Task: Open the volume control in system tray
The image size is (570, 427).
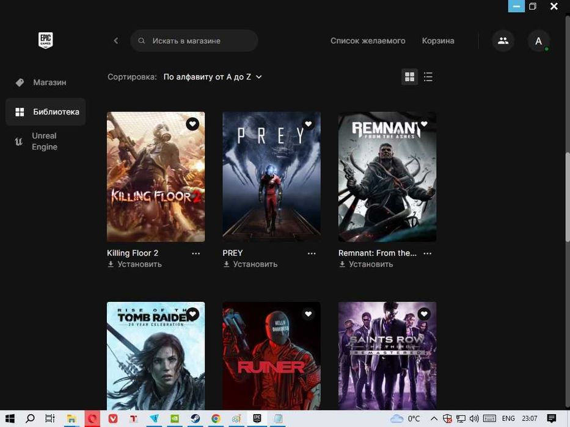Action: [x=473, y=418]
